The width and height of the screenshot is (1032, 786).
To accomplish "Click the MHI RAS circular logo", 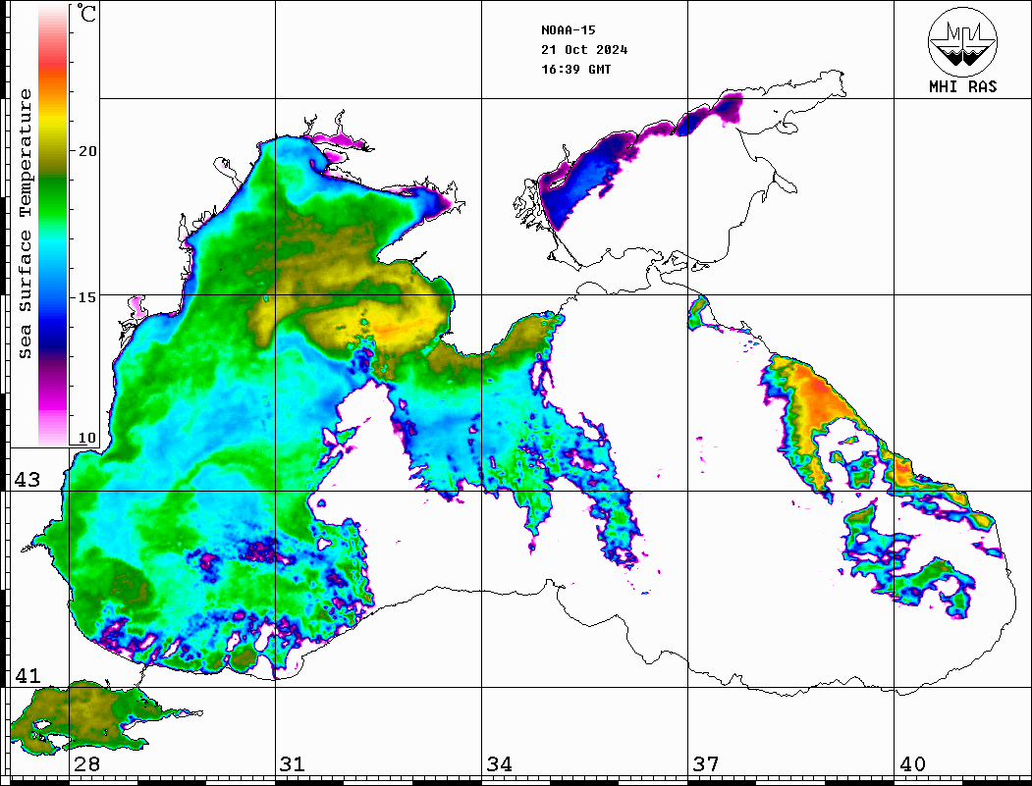I will [962, 41].
